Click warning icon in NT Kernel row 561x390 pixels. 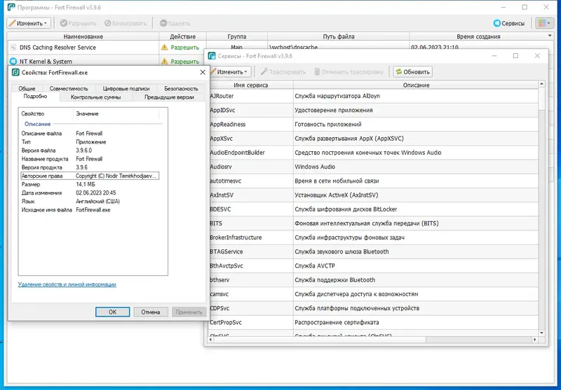point(164,62)
